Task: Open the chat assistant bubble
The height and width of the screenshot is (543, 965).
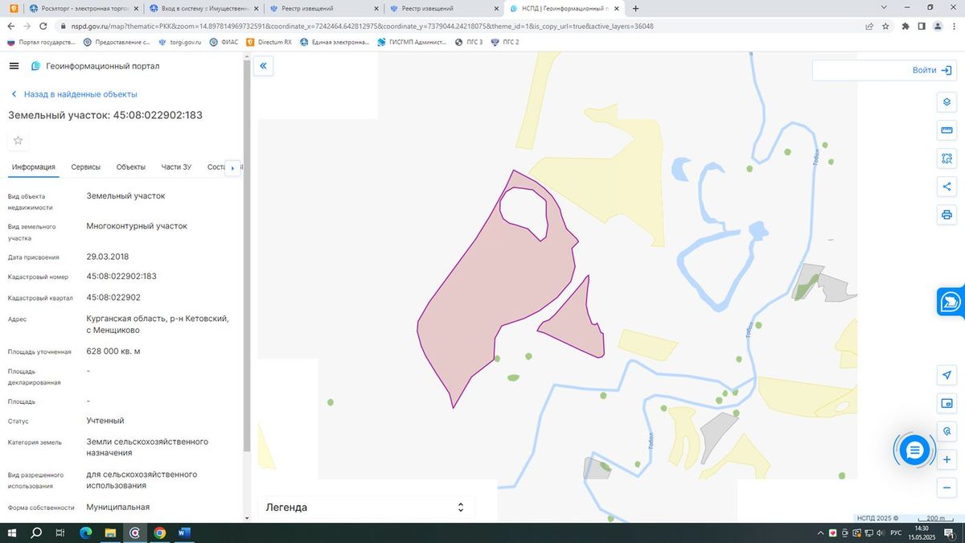Action: 914,450
